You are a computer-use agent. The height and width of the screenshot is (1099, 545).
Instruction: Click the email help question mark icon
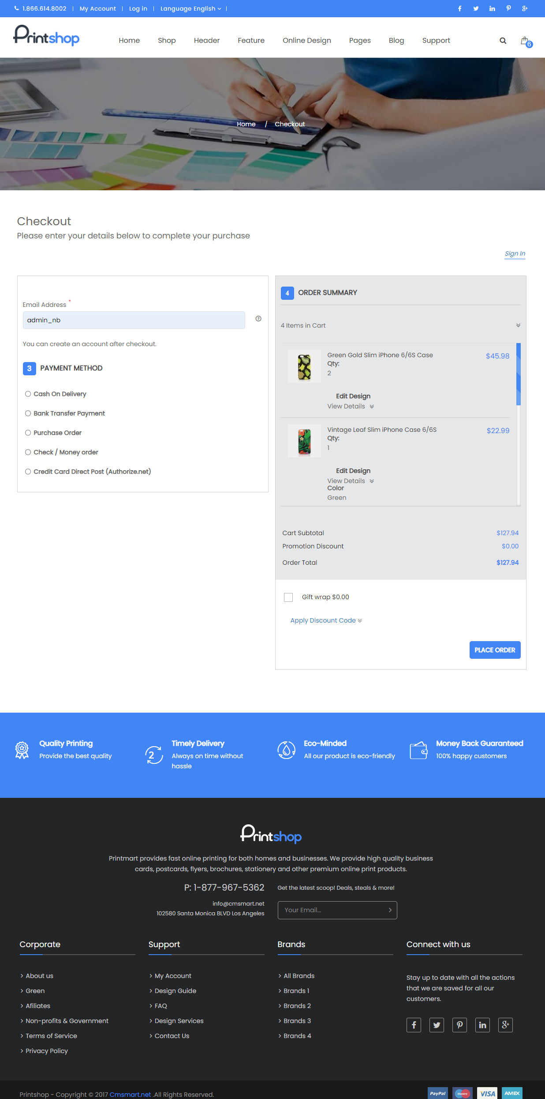tap(258, 319)
